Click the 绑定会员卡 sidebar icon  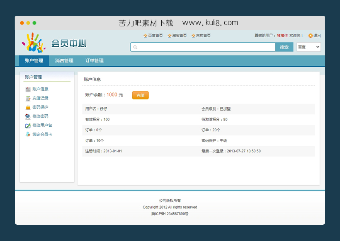pyautogui.click(x=28, y=135)
